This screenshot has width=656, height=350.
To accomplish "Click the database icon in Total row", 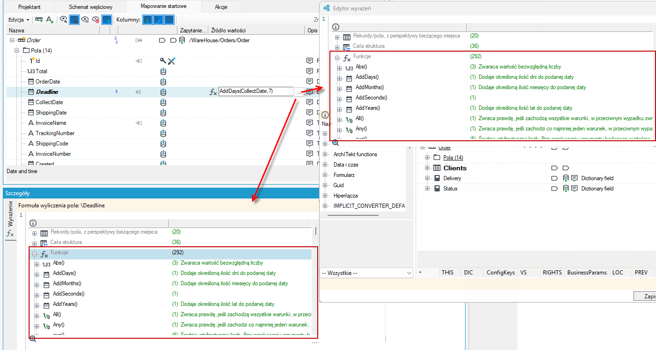I will click(x=163, y=71).
